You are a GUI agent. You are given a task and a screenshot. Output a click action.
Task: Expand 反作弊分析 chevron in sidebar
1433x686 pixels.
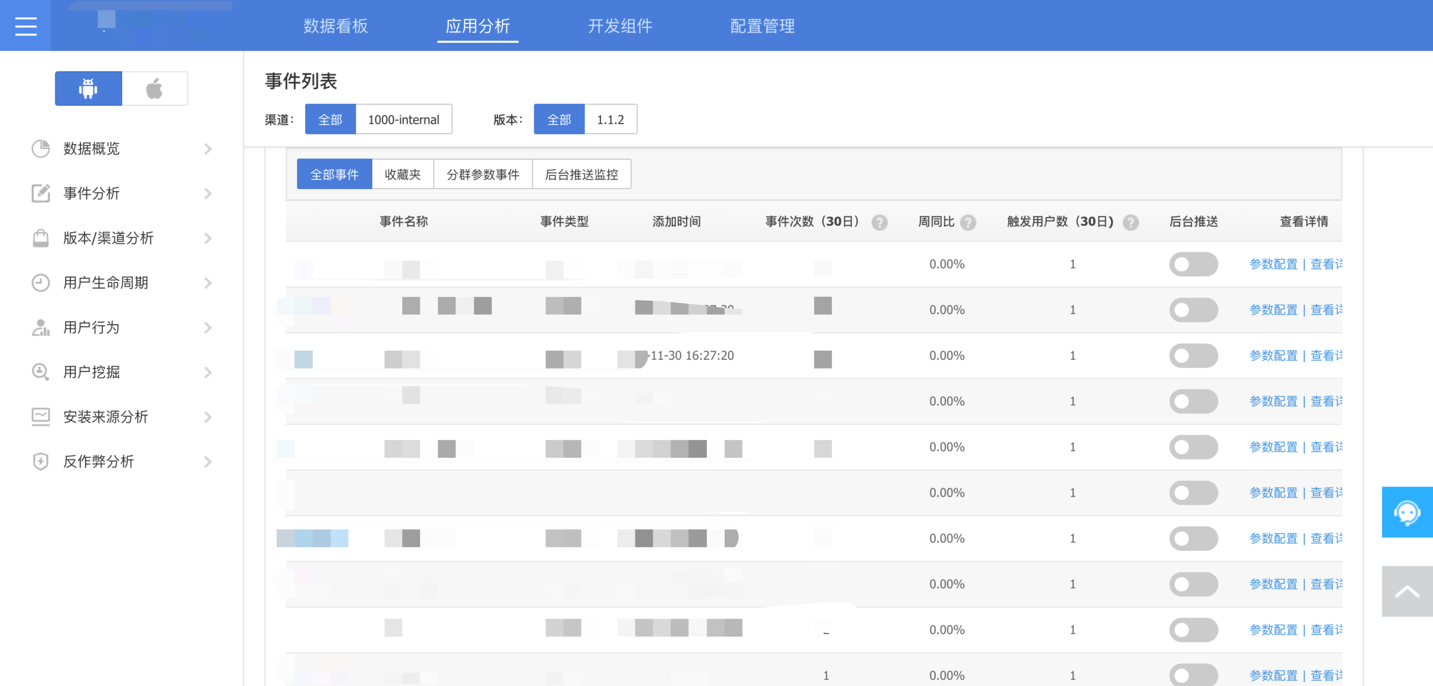tap(207, 462)
